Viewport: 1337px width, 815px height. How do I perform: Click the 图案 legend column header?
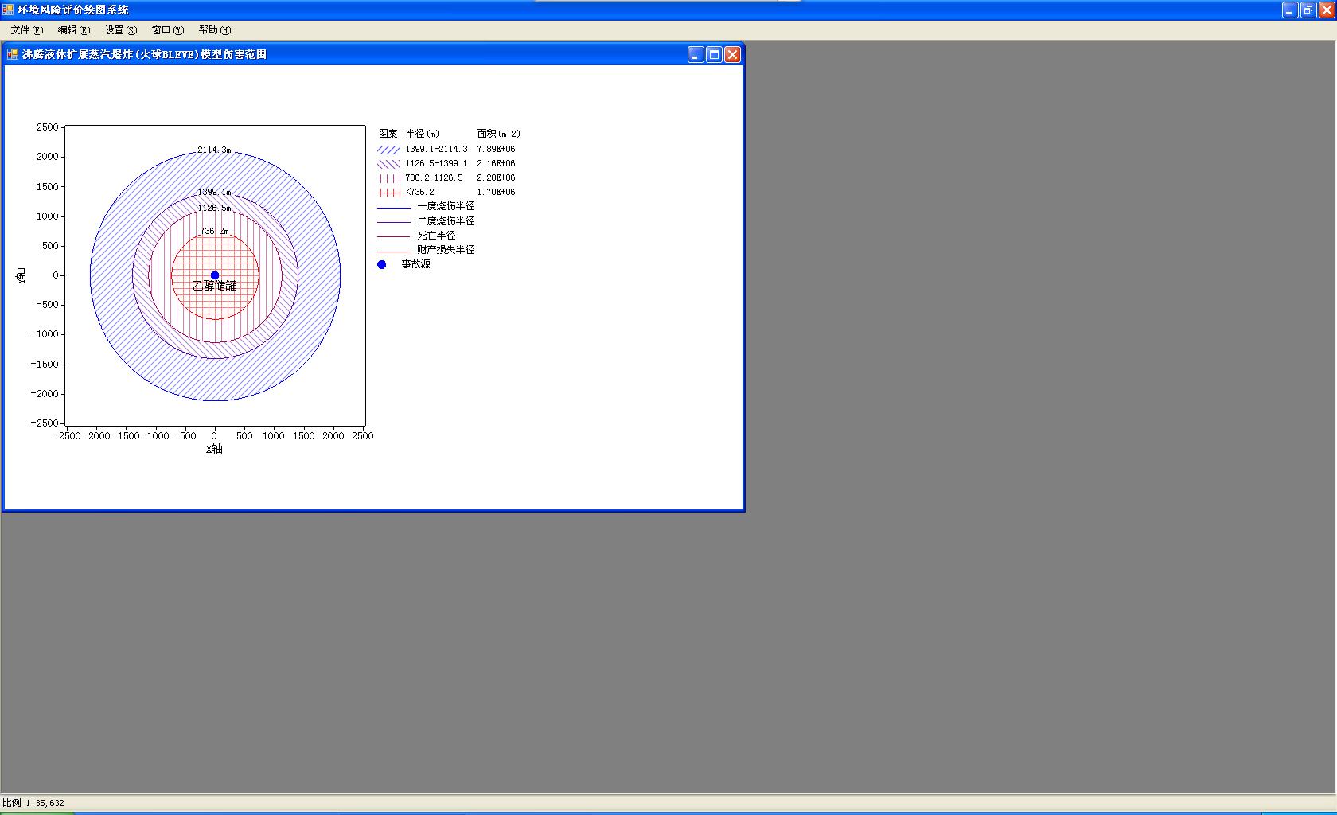388,134
